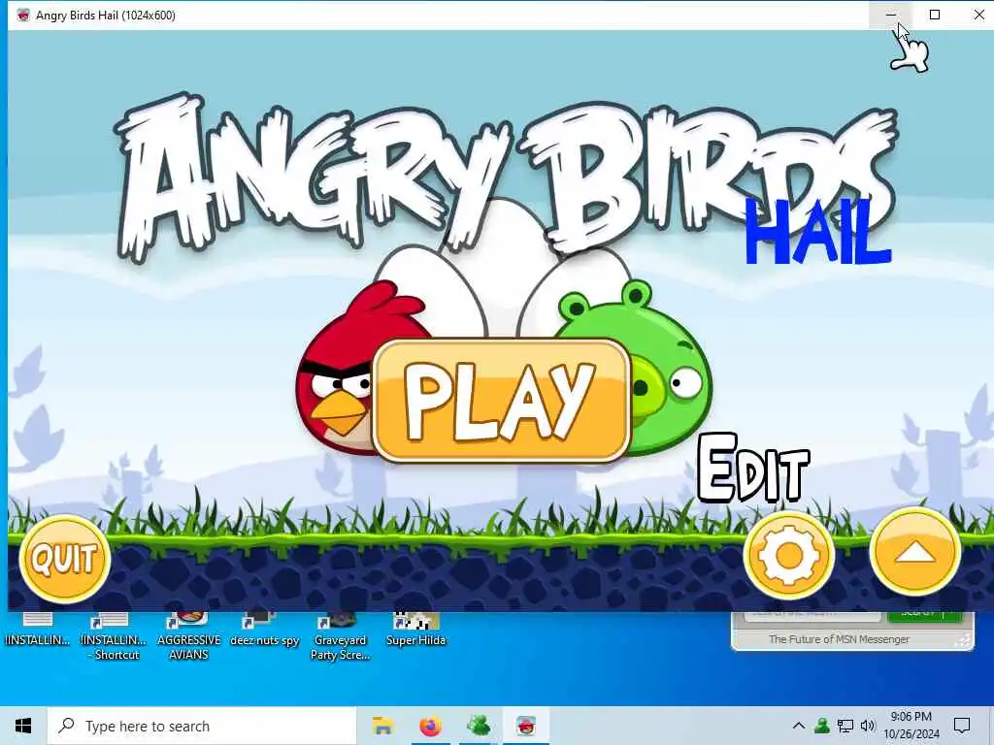Start the game with the PLAY button
994x745 pixels.
click(x=502, y=401)
